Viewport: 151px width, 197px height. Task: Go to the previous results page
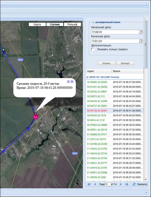pyautogui.click(x=95, y=184)
